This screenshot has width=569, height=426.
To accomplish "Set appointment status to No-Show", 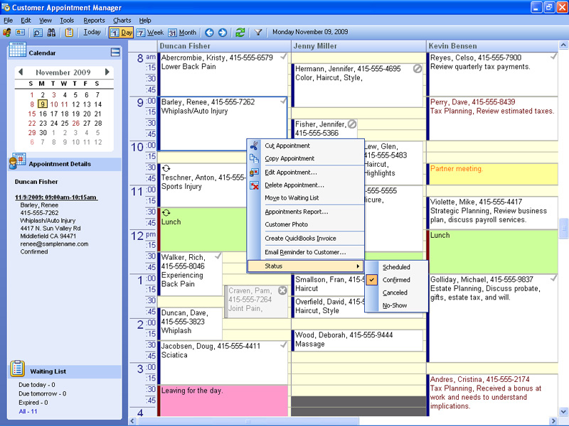I will pos(395,305).
